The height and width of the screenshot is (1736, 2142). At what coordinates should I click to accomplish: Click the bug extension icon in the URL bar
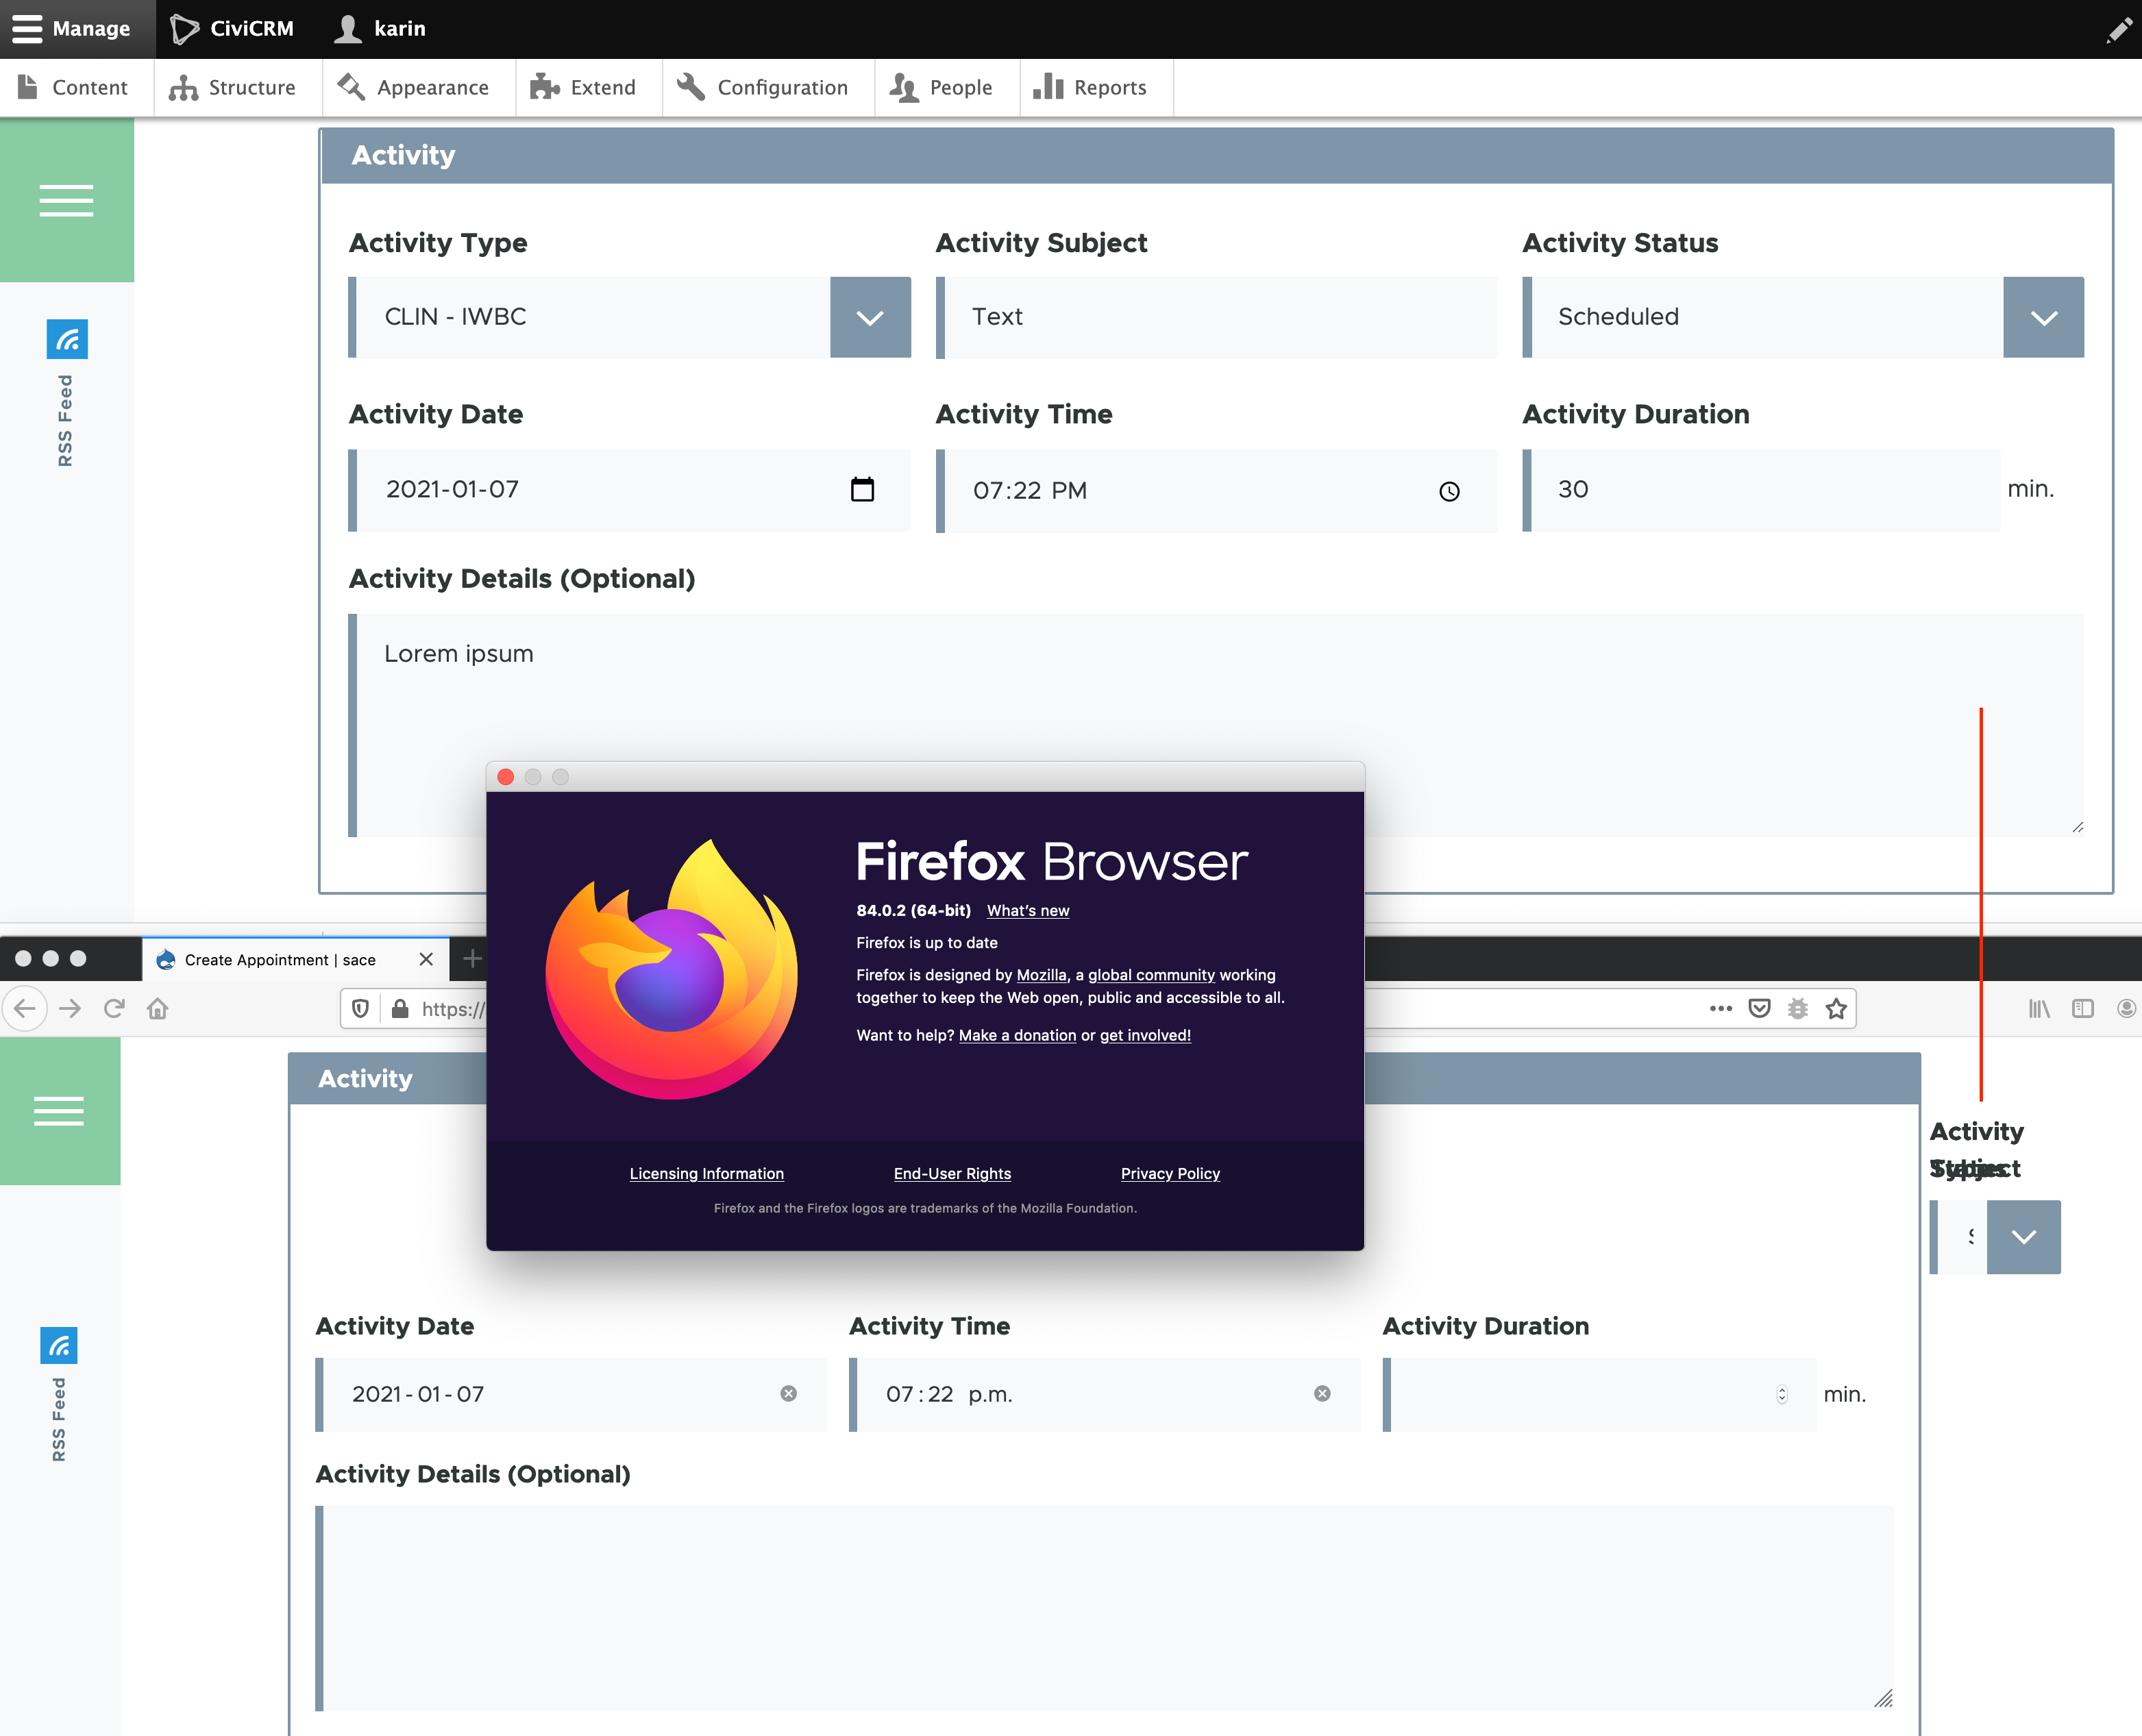point(1797,1009)
